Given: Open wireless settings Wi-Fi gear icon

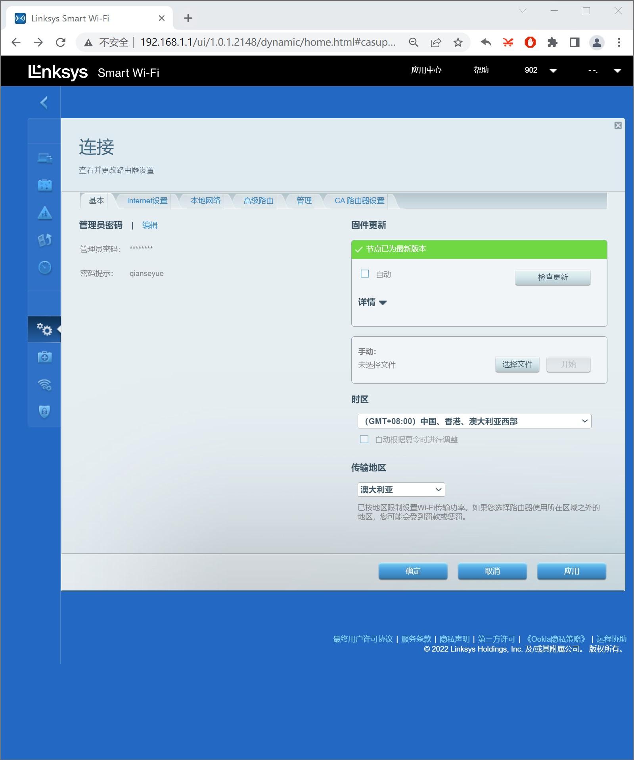Looking at the screenshot, I should click(x=44, y=384).
